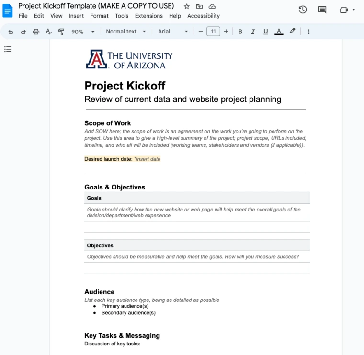Open the 90% zoom dropdown
Viewport: 364px width, 355px height.
[83, 32]
